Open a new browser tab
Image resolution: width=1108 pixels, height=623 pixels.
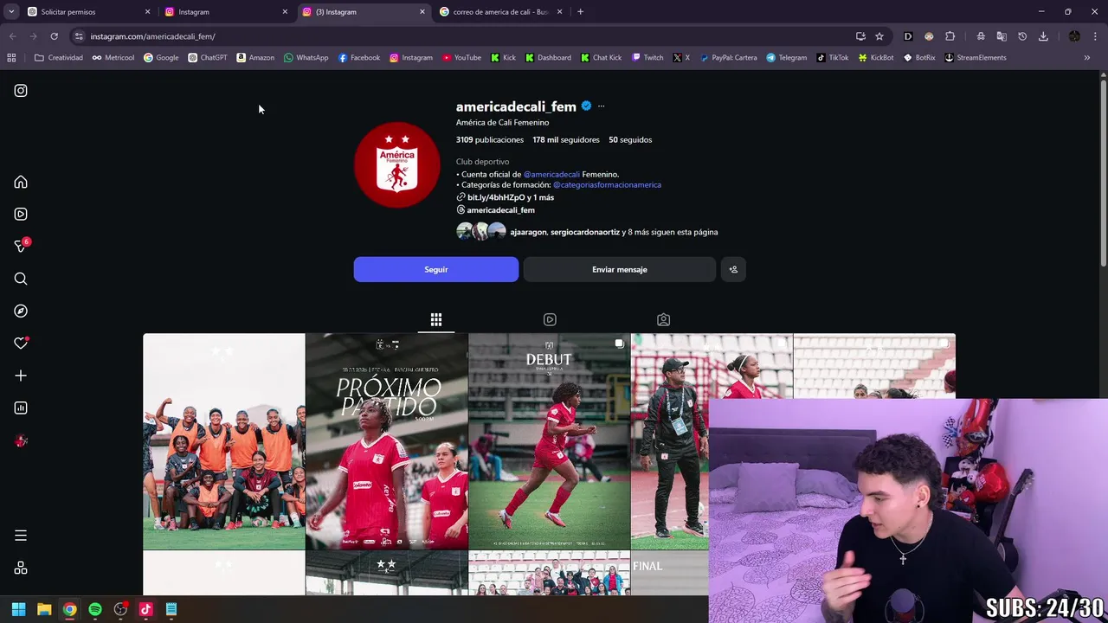click(x=580, y=12)
